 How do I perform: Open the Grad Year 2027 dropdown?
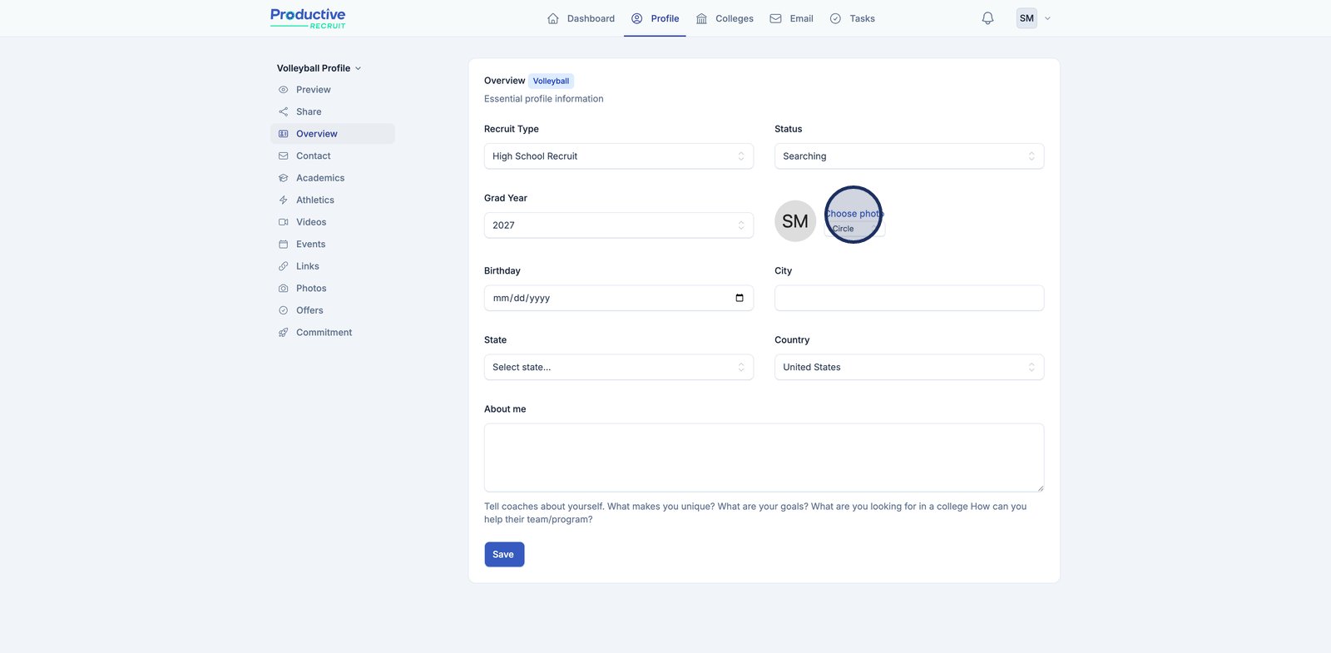coord(618,225)
